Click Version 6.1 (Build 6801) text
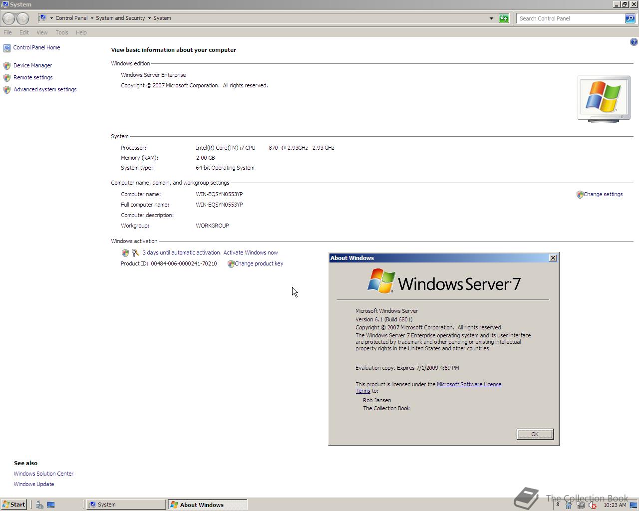The width and height of the screenshot is (639, 511). [x=384, y=319]
